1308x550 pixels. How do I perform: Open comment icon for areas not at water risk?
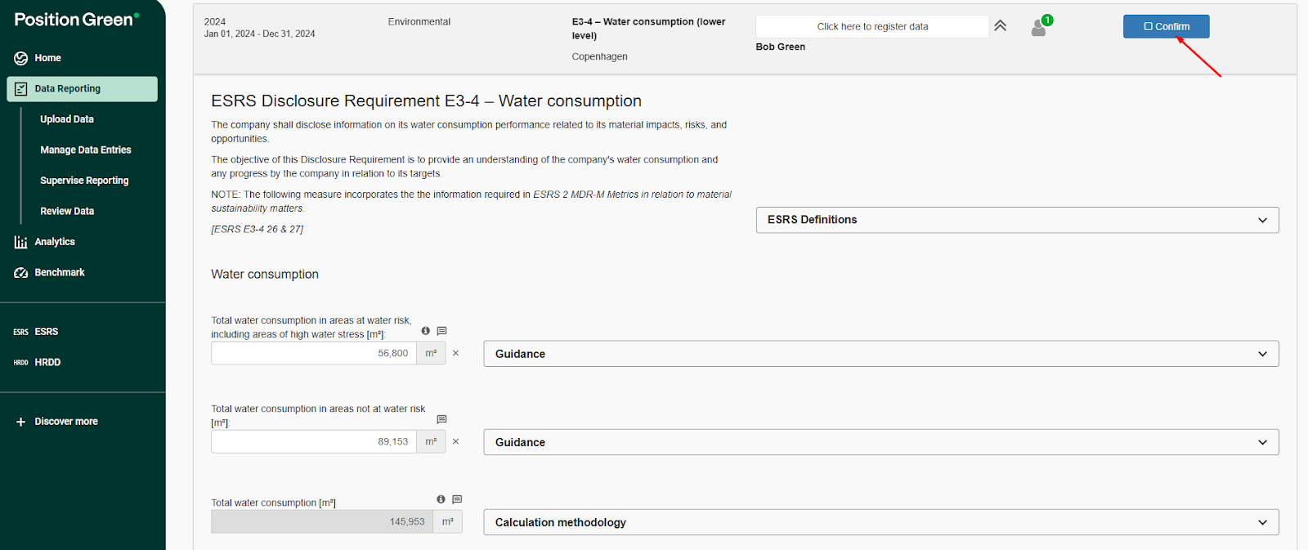441,419
